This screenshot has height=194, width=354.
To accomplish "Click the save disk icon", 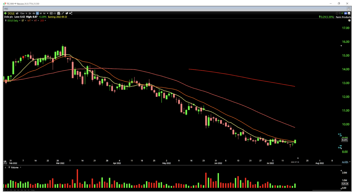I will [x=349, y=13].
